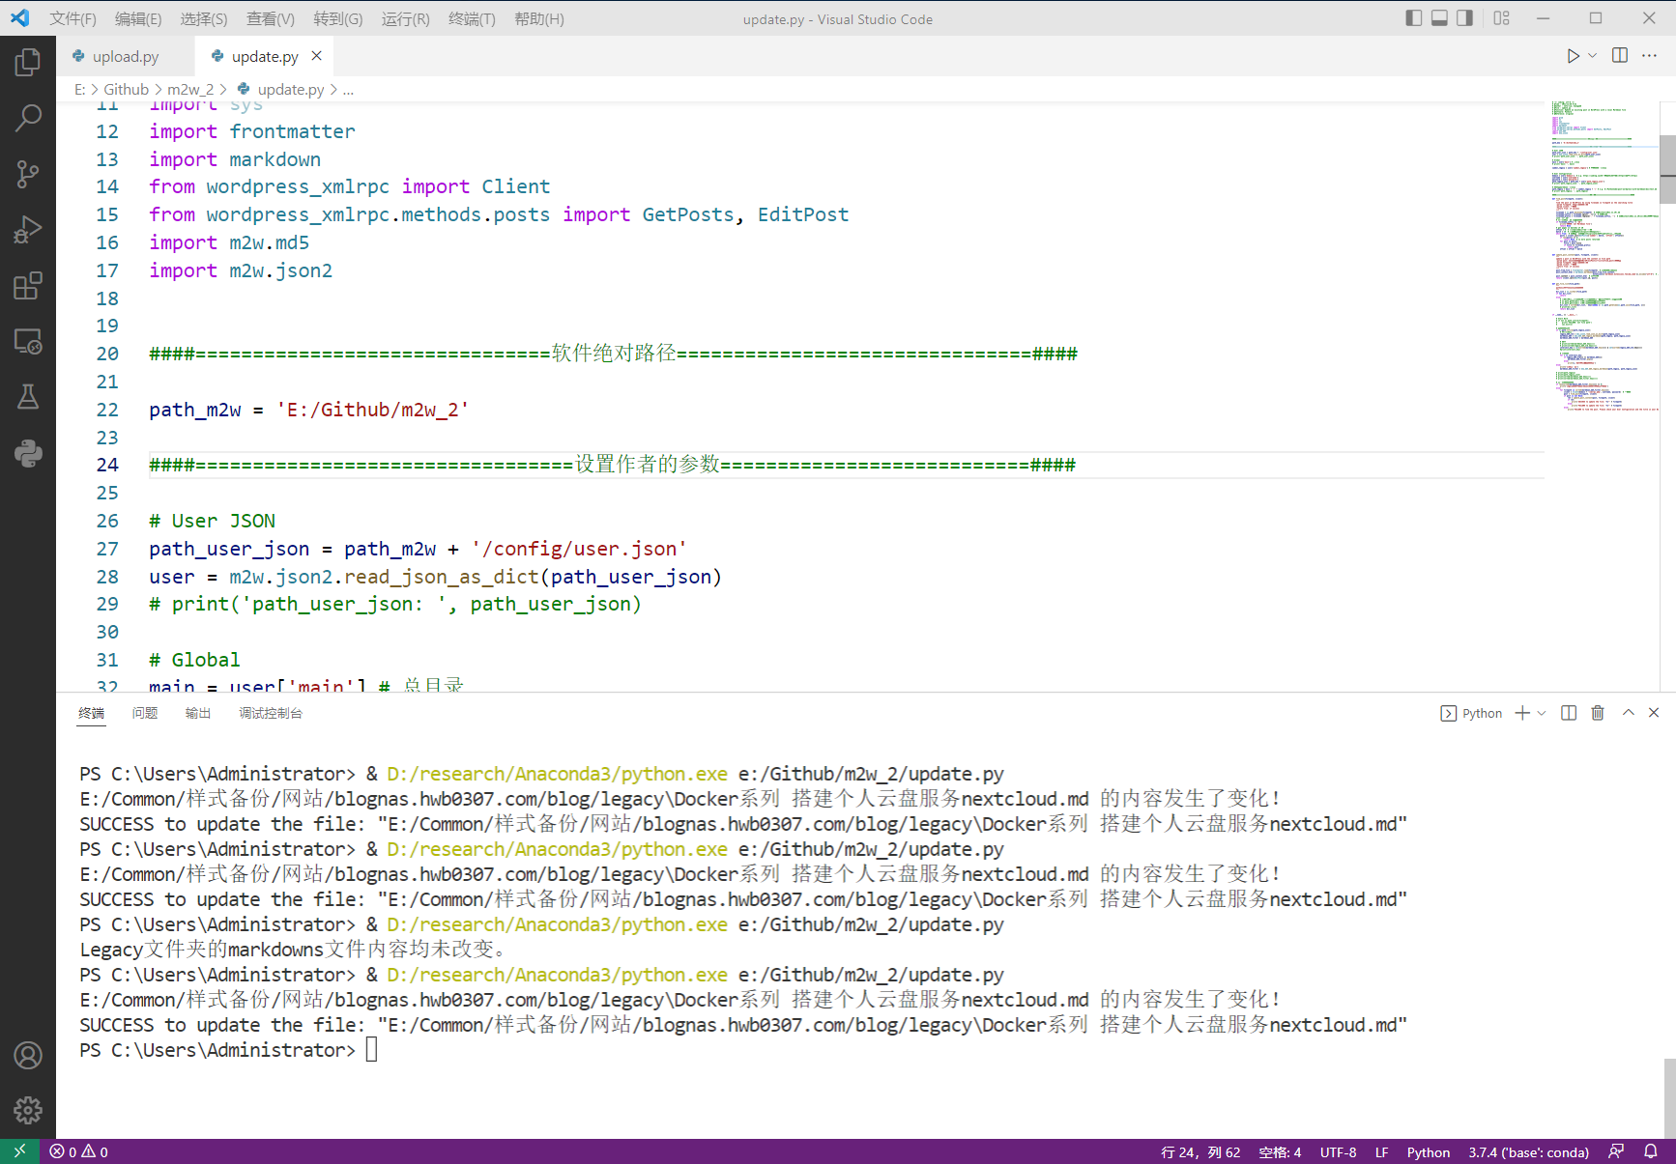Select the Testing beaker icon
This screenshot has height=1164, width=1676.
28,396
